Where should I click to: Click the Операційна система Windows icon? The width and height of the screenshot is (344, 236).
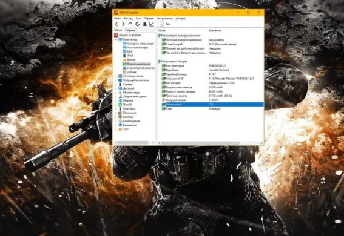[x=120, y=80]
